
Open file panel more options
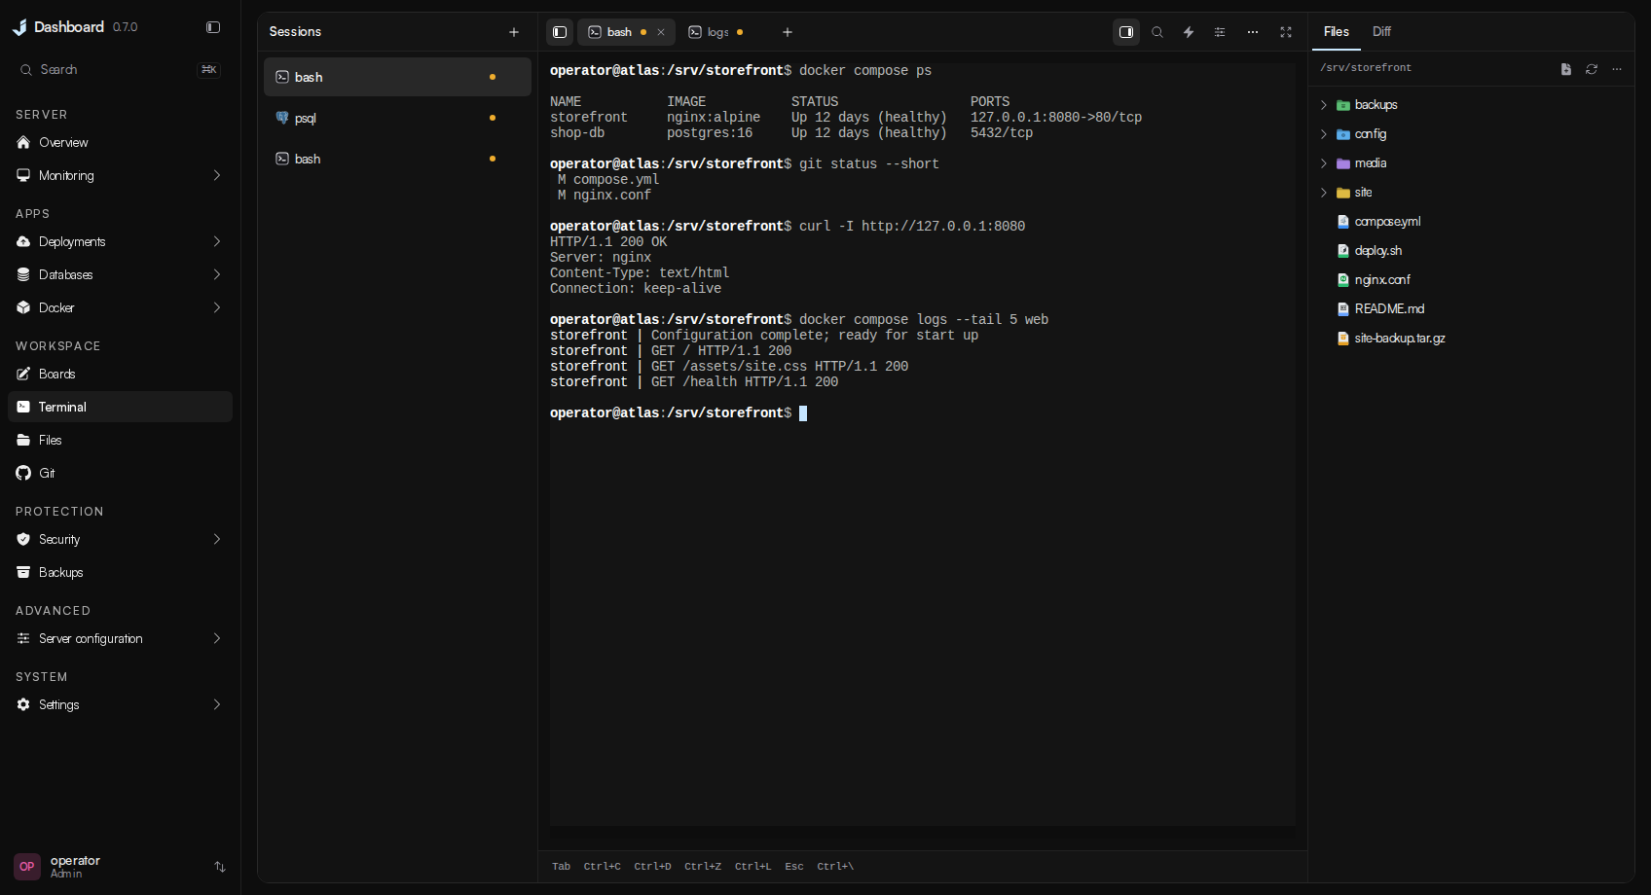point(1617,69)
